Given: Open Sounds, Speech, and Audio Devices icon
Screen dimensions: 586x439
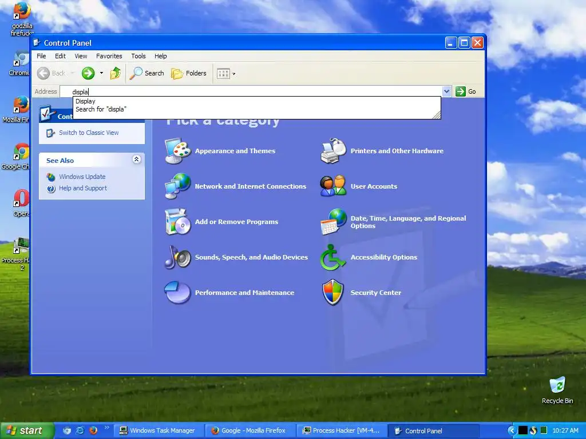Looking at the screenshot, I should (x=178, y=257).
